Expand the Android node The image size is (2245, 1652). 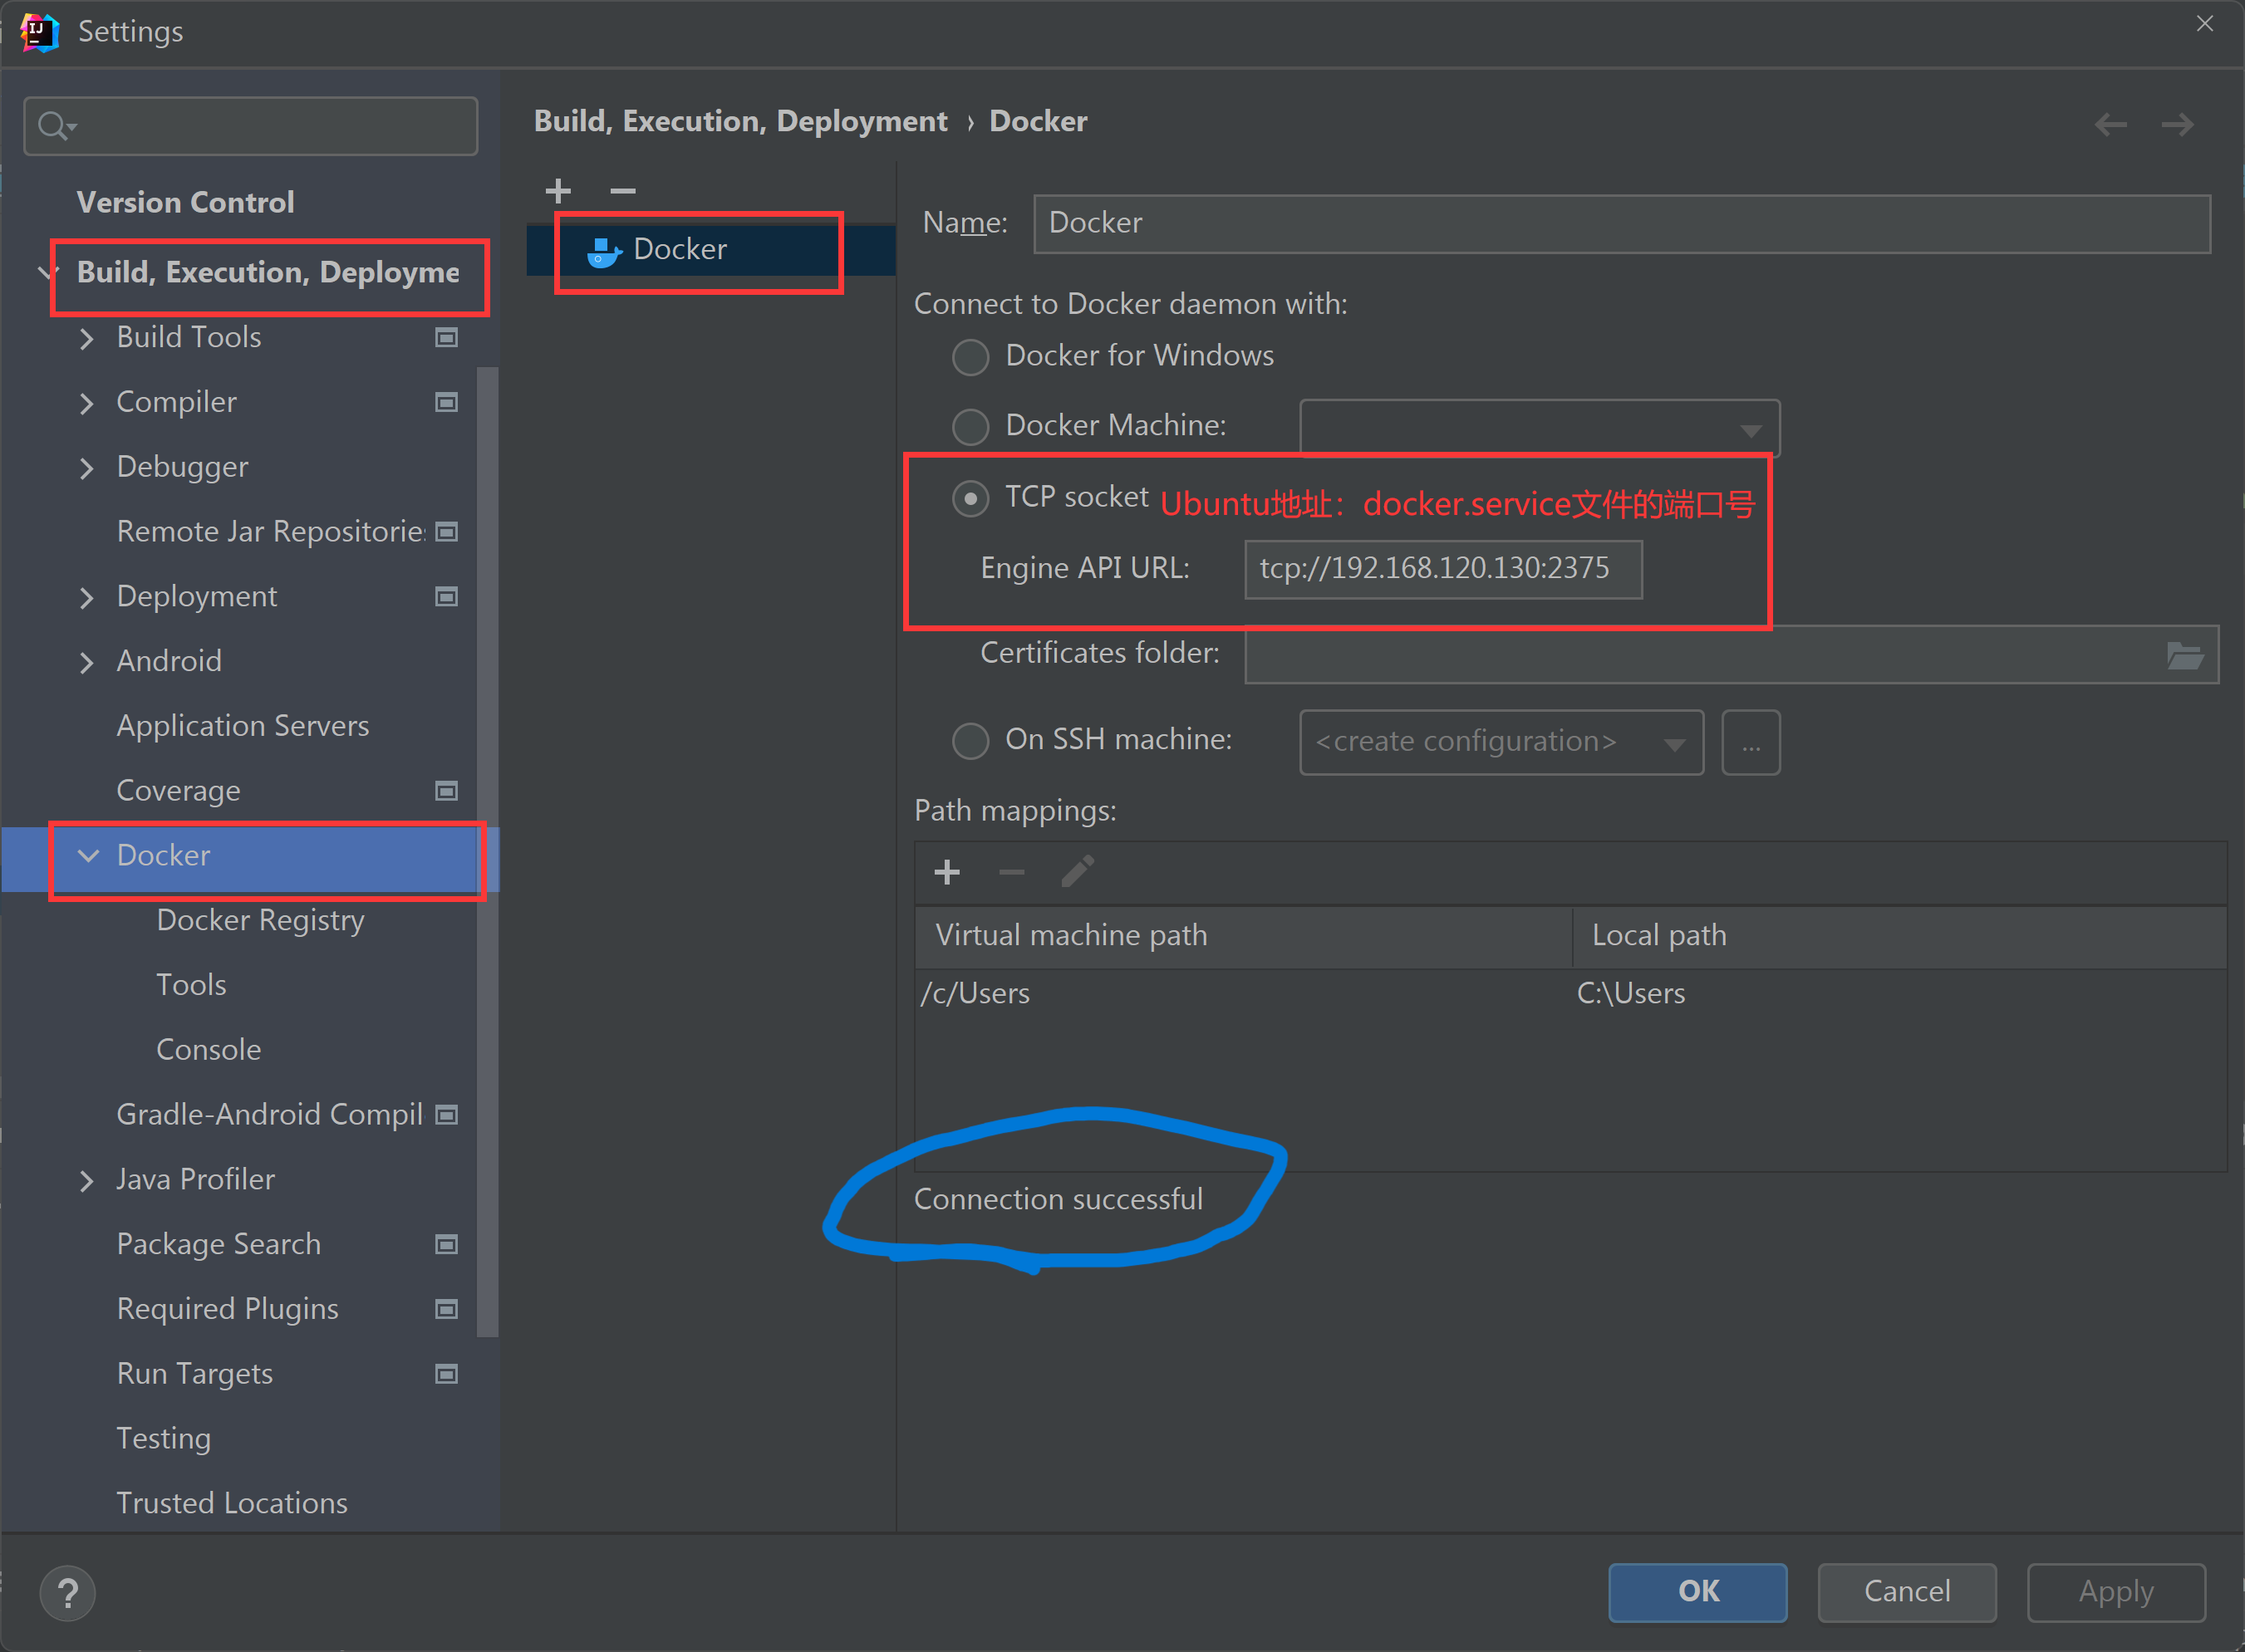(86, 662)
